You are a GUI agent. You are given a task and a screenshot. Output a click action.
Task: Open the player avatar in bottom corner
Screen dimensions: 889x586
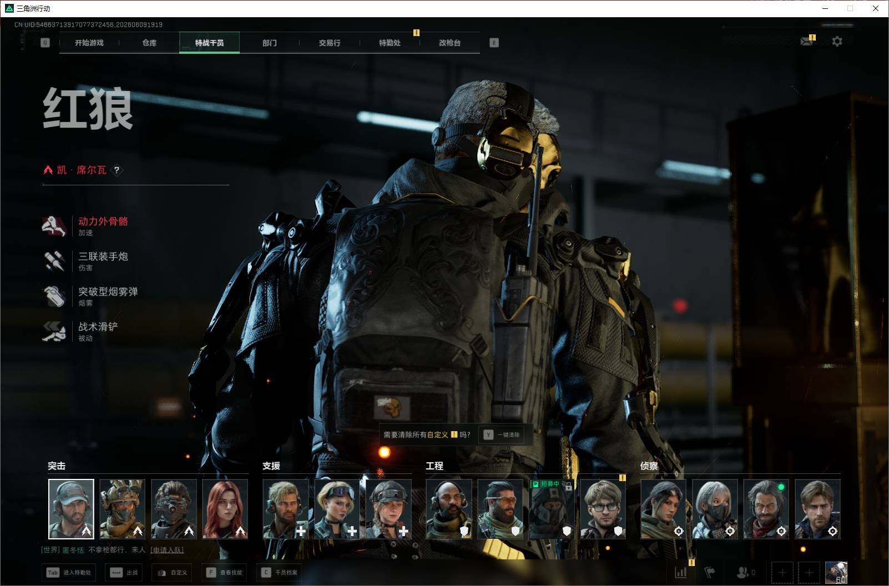point(836,572)
